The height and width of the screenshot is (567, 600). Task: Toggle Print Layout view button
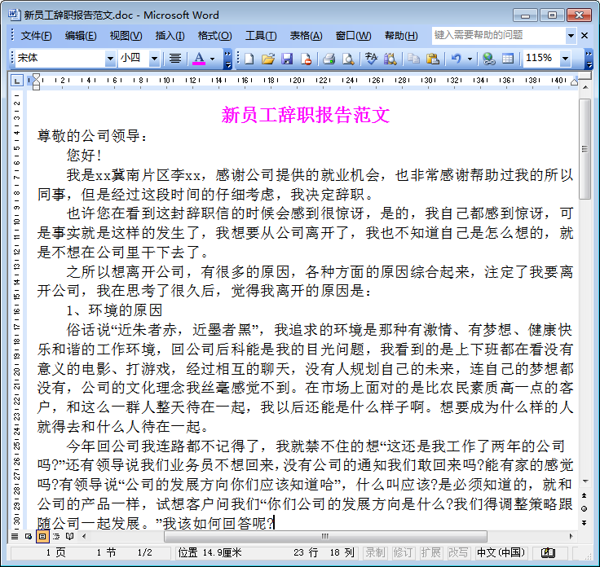click(x=42, y=536)
